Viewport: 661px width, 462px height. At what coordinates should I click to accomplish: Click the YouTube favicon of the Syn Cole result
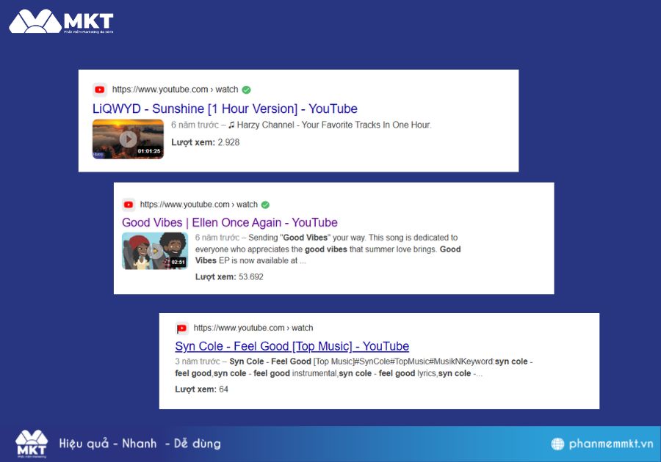pyautogui.click(x=181, y=328)
